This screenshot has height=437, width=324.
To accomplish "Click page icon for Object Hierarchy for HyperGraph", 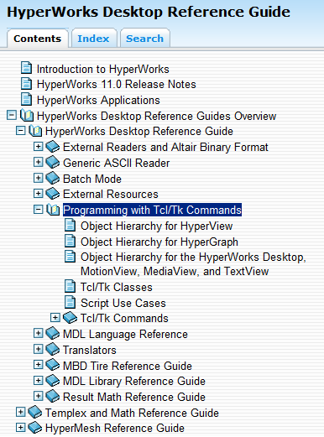I will [70, 241].
